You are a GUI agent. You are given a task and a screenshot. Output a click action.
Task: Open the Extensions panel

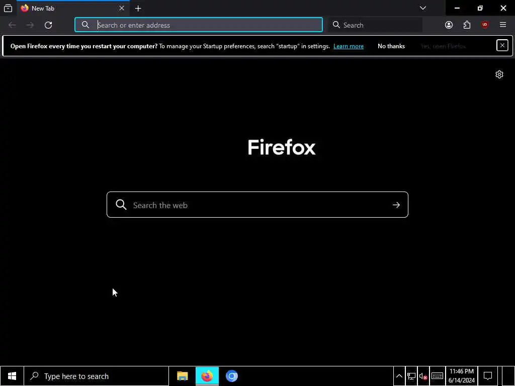coord(467,25)
